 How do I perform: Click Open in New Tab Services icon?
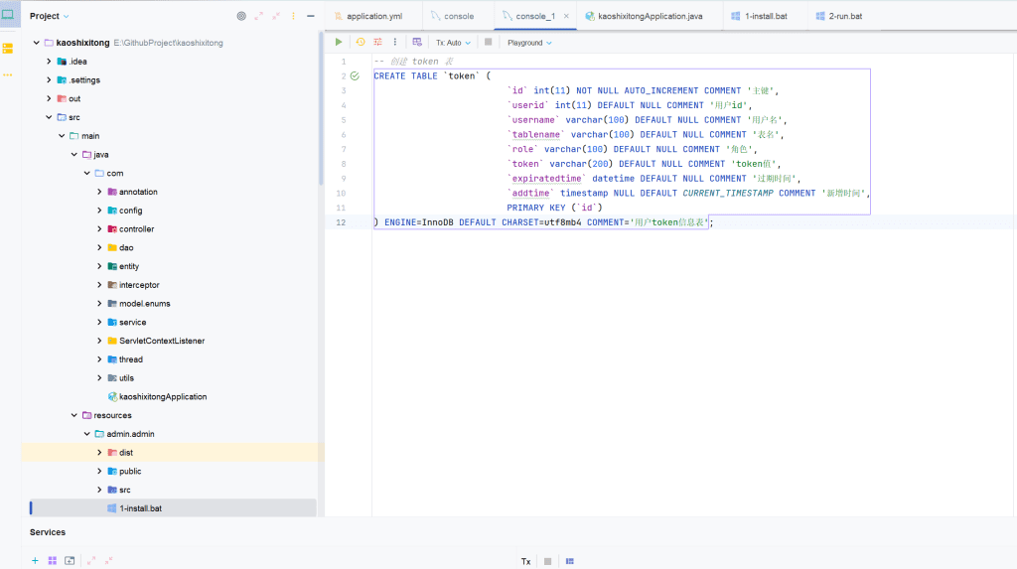(70, 561)
